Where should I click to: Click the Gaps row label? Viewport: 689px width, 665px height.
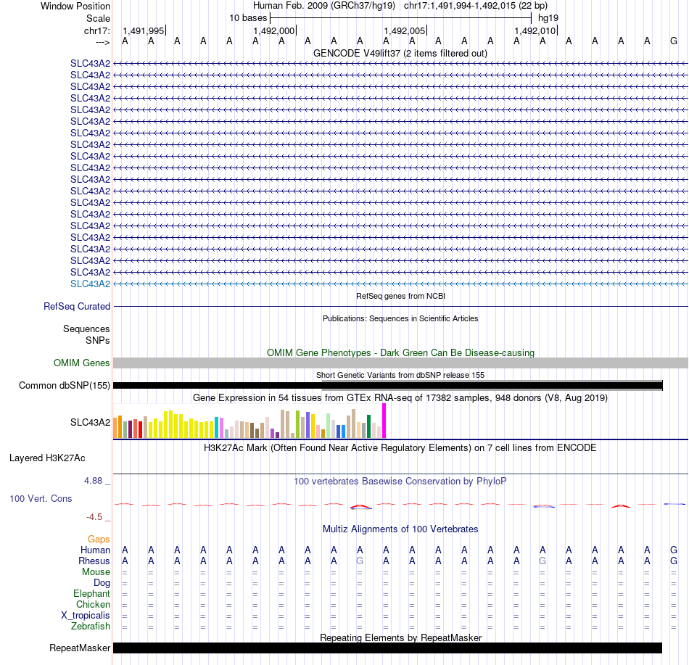(99, 539)
